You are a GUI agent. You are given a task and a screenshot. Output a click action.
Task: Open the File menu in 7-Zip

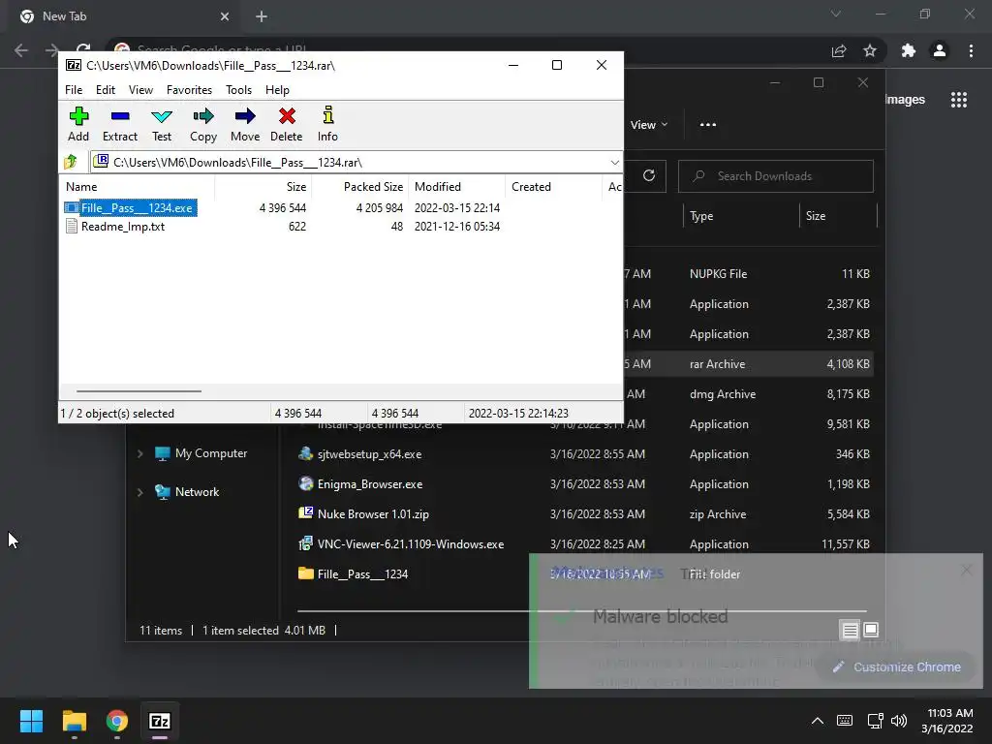pyautogui.click(x=74, y=90)
